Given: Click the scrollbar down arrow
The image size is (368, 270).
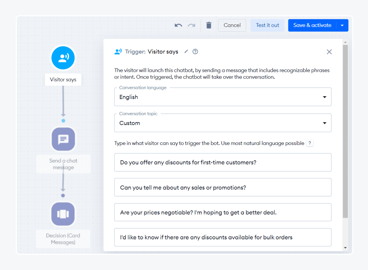Looking at the screenshot, I should pos(345,248).
